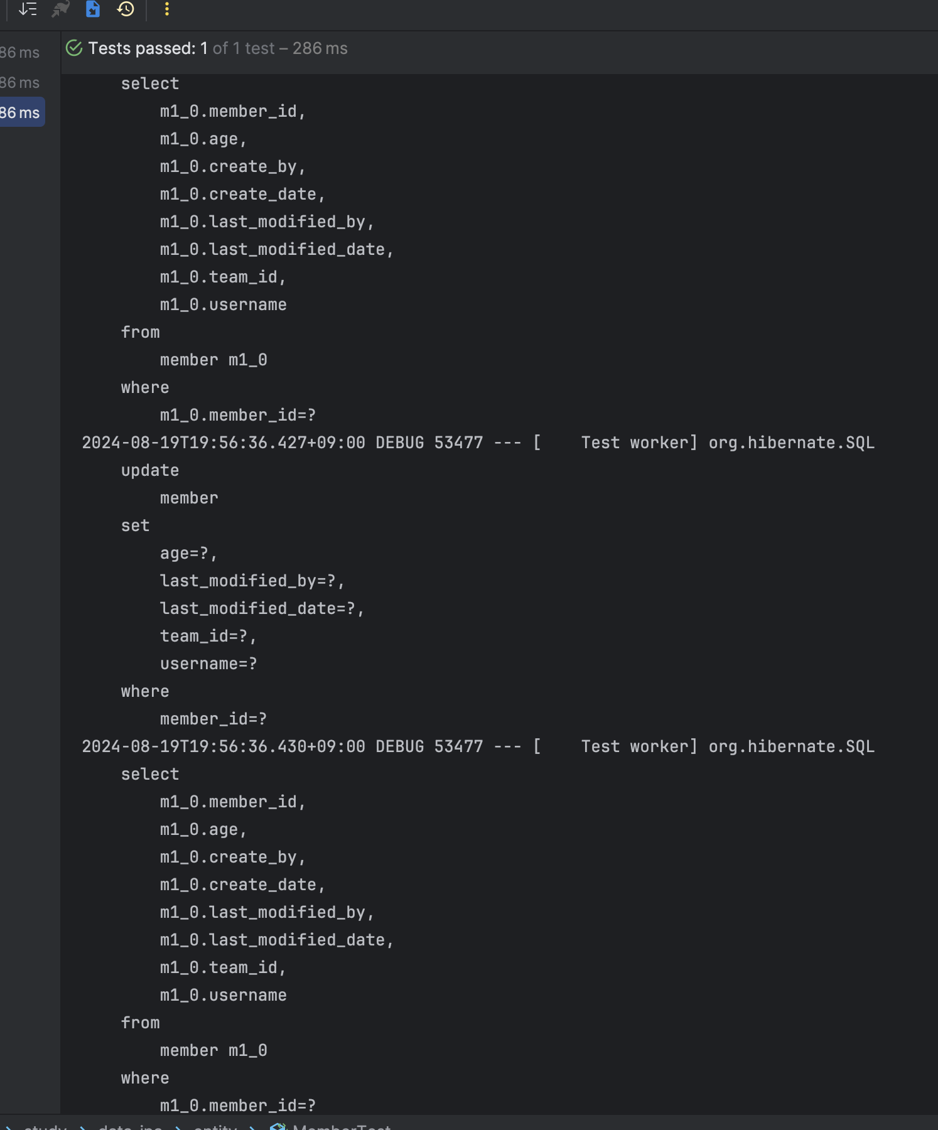Click the 'update' SQL keyword line

[x=150, y=470]
